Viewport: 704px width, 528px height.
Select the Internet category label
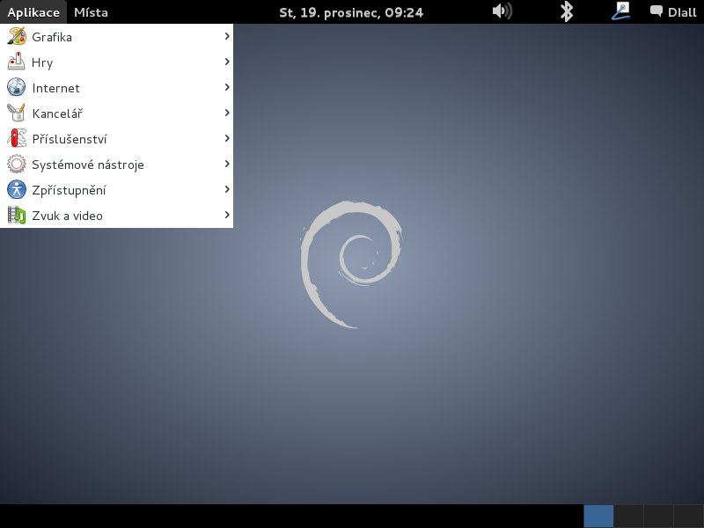pyautogui.click(x=55, y=88)
